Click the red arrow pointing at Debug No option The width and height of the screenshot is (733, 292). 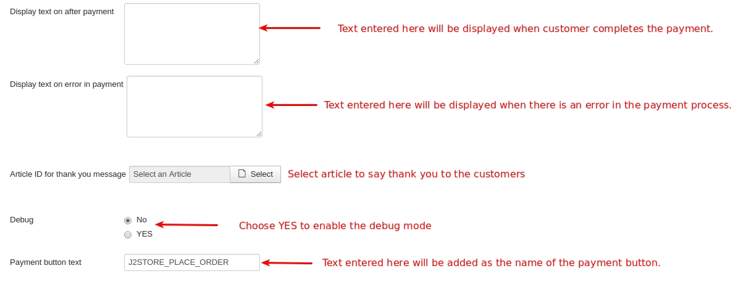[186, 225]
